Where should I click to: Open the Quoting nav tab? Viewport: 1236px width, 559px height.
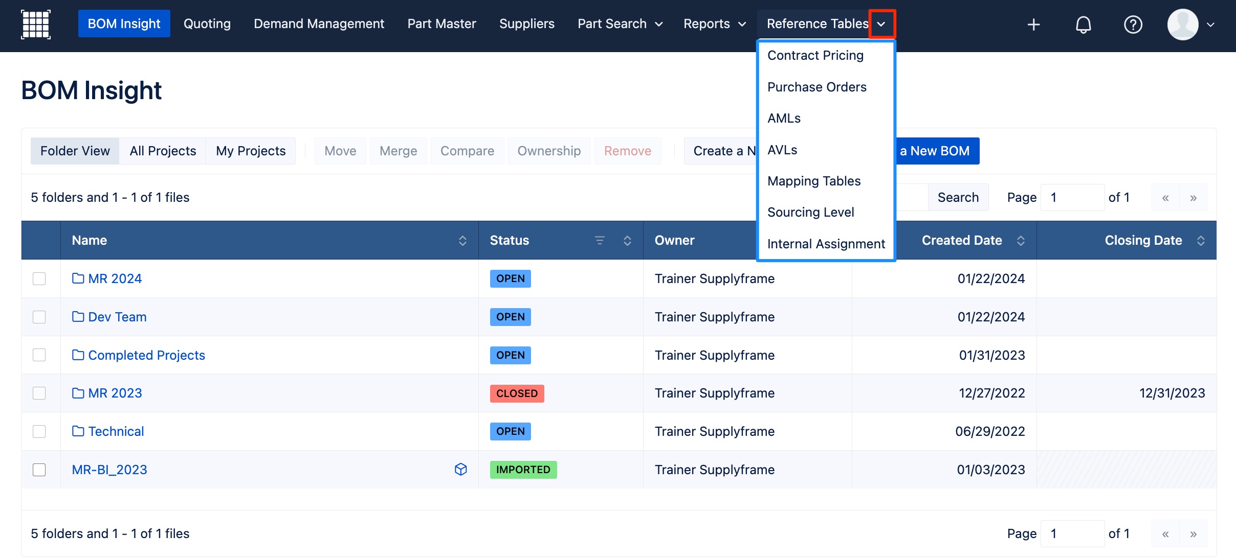click(207, 24)
